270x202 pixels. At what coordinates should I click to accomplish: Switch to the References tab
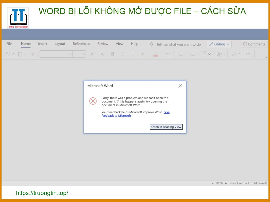81,44
